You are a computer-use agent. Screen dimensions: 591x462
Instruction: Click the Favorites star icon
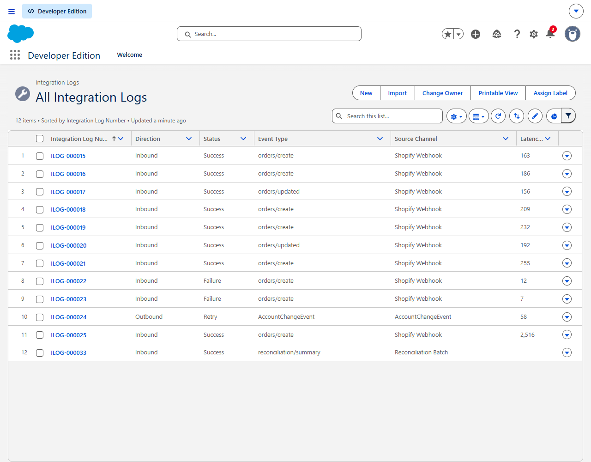447,34
